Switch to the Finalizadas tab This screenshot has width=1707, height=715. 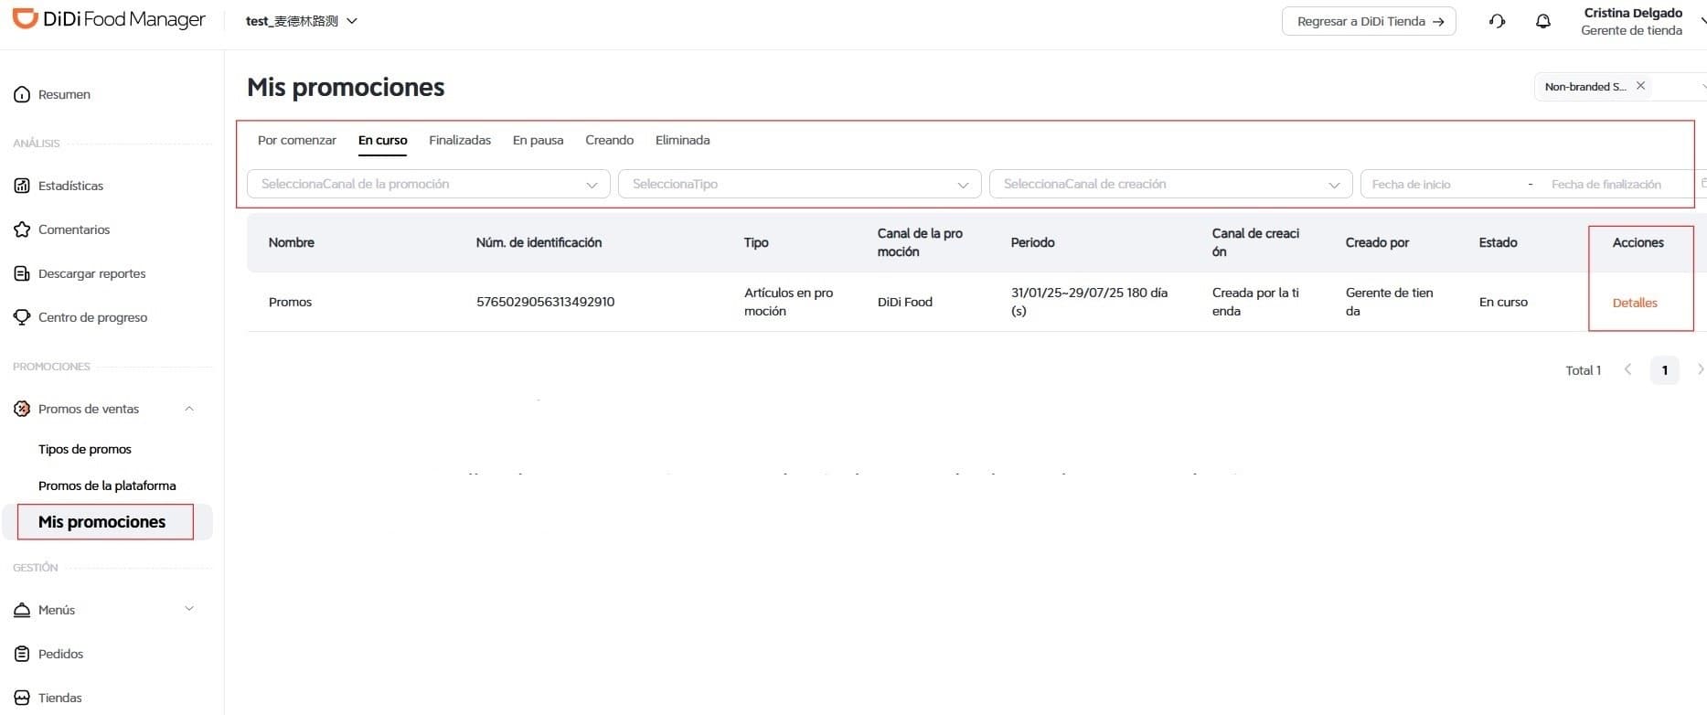click(x=460, y=140)
